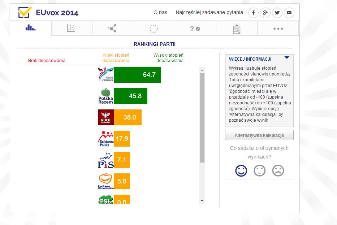Click the orange 5.8 score bar

click(x=122, y=181)
